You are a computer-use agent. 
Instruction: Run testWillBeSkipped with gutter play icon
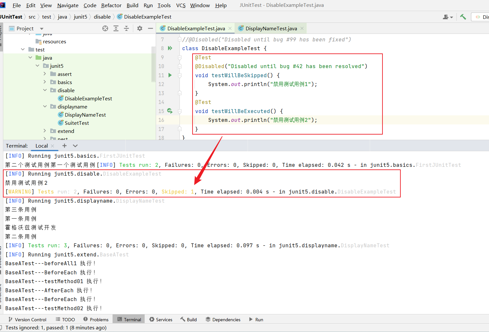[170, 75]
